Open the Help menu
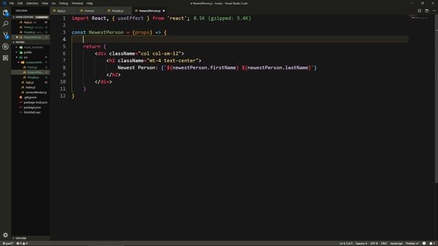 click(x=90, y=3)
